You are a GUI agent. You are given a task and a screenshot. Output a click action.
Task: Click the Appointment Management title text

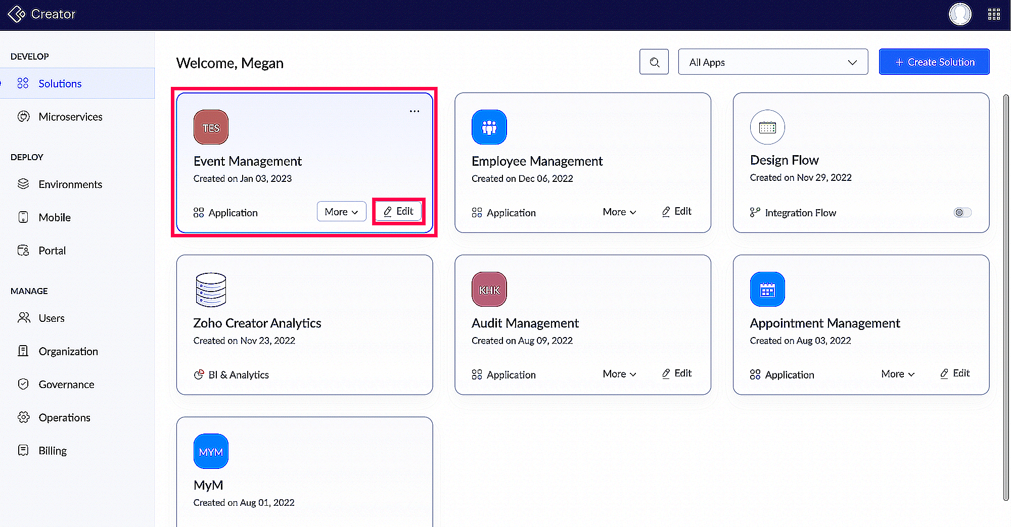coord(825,323)
